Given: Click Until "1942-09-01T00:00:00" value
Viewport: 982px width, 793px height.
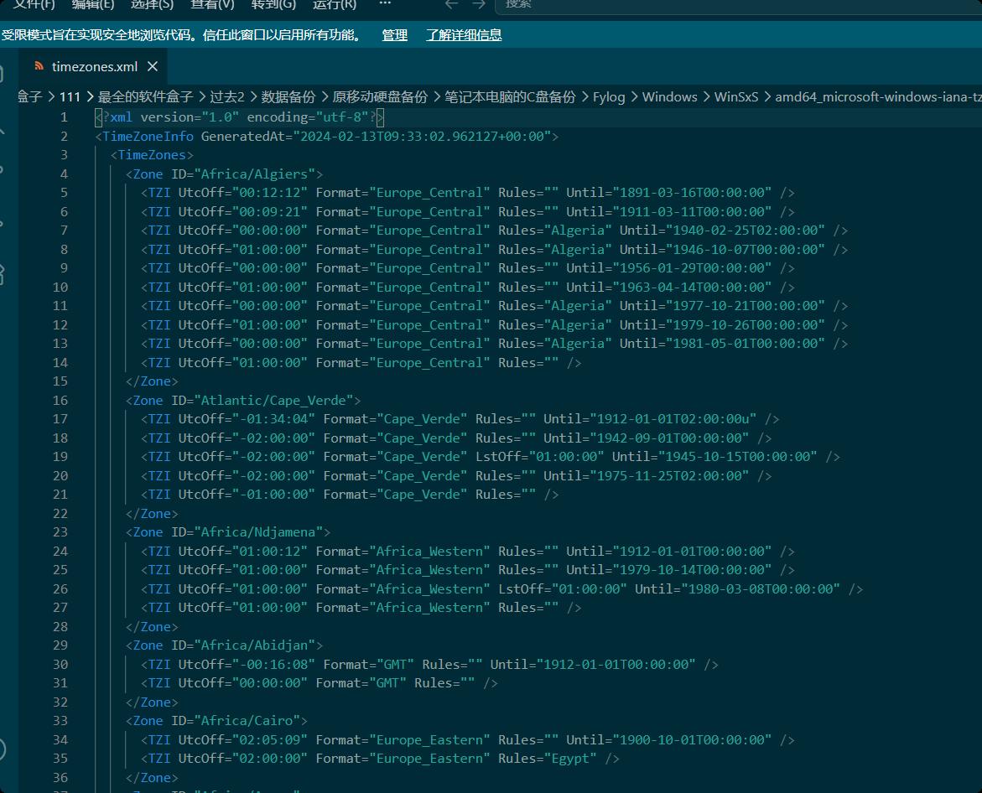Looking at the screenshot, I should pos(669,438).
